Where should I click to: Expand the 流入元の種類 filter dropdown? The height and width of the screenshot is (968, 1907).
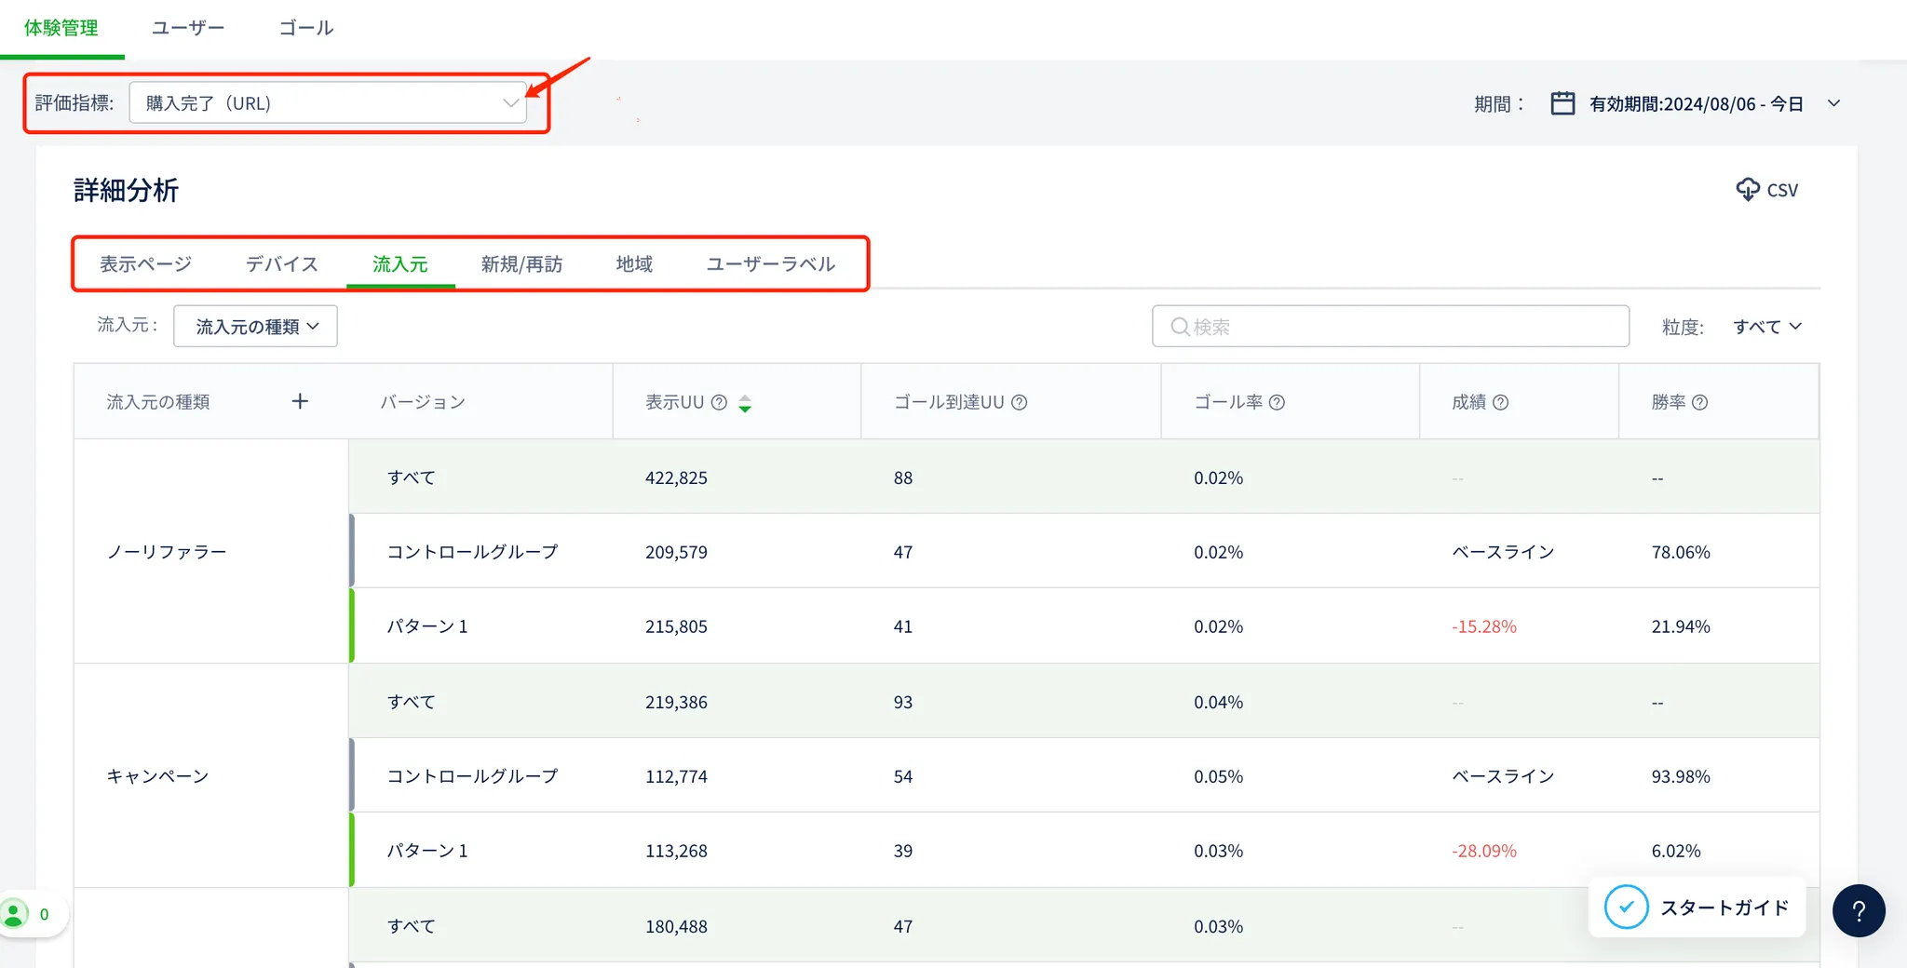tap(256, 327)
